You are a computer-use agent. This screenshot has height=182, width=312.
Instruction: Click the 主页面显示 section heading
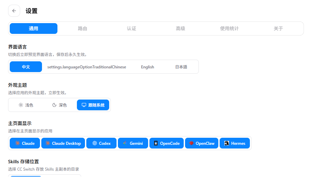click(20, 123)
